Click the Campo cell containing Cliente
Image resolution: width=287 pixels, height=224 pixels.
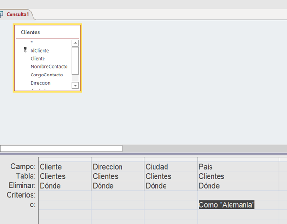pos(65,167)
